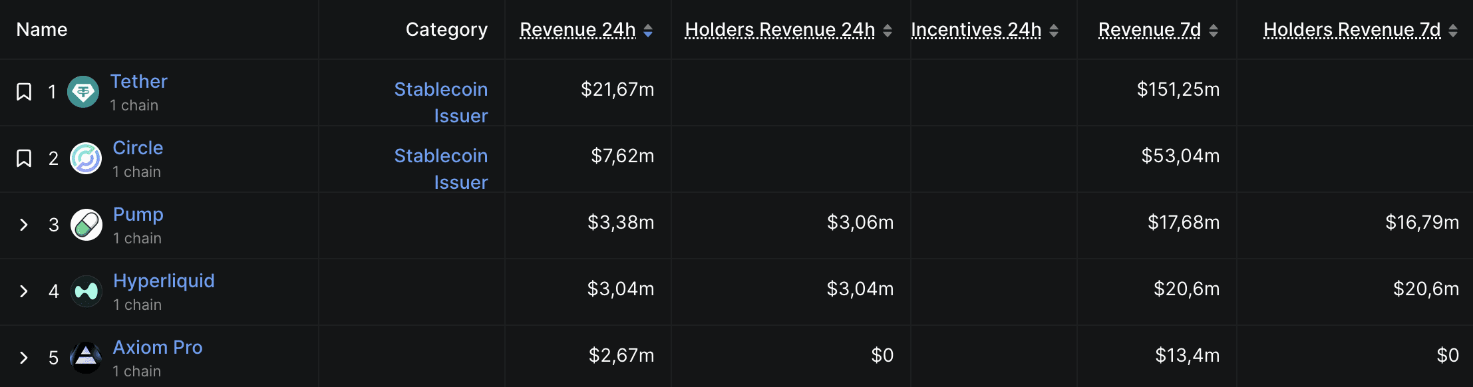Viewport: 1473px width, 387px height.
Task: Open the Tether protocol link
Action: pos(138,81)
